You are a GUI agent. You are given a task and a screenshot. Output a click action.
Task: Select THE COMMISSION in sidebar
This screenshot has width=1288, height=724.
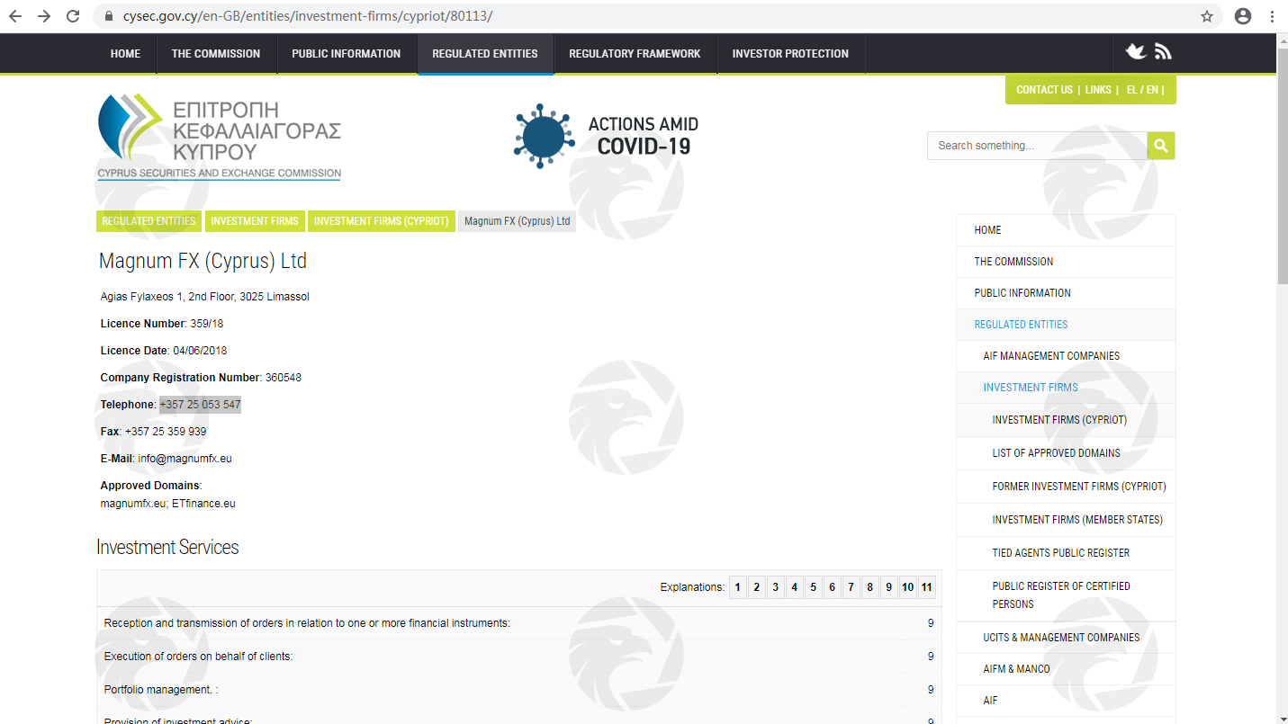point(1066,262)
